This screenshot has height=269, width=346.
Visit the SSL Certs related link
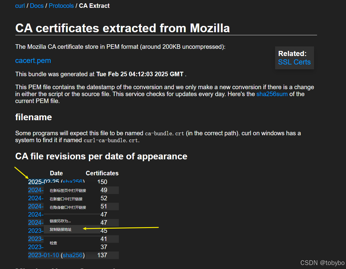[x=294, y=62]
